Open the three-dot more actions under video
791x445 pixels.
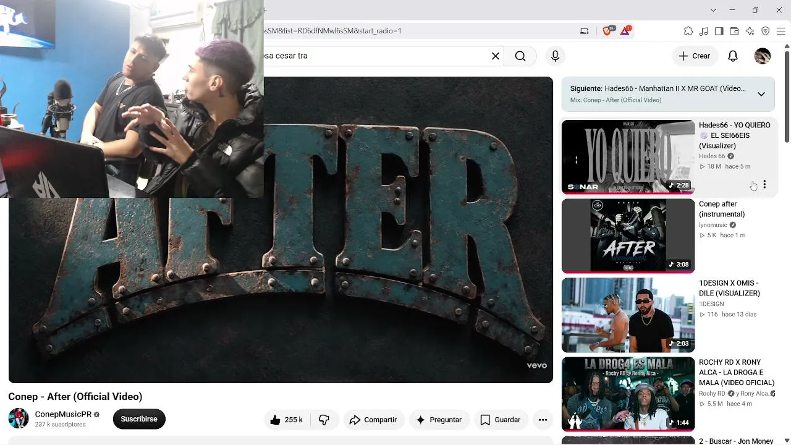(x=543, y=420)
